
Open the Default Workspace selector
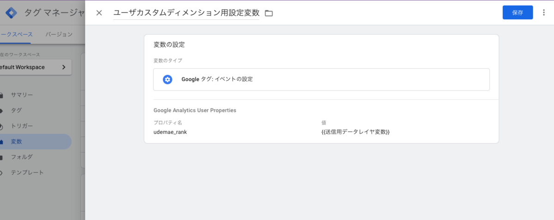click(x=36, y=67)
